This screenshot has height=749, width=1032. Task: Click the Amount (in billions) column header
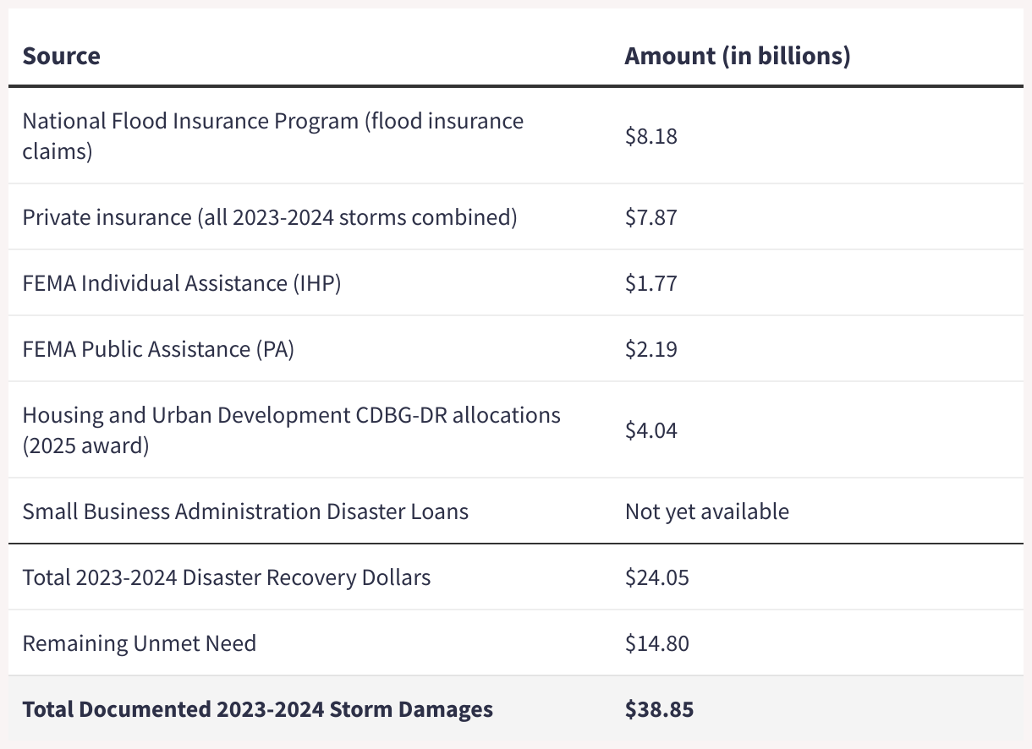click(737, 56)
